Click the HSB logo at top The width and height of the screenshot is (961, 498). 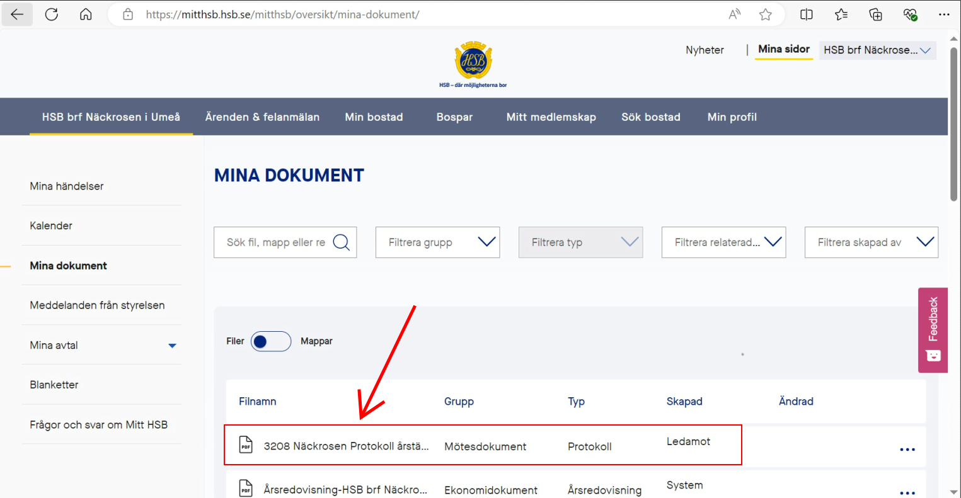(x=473, y=63)
